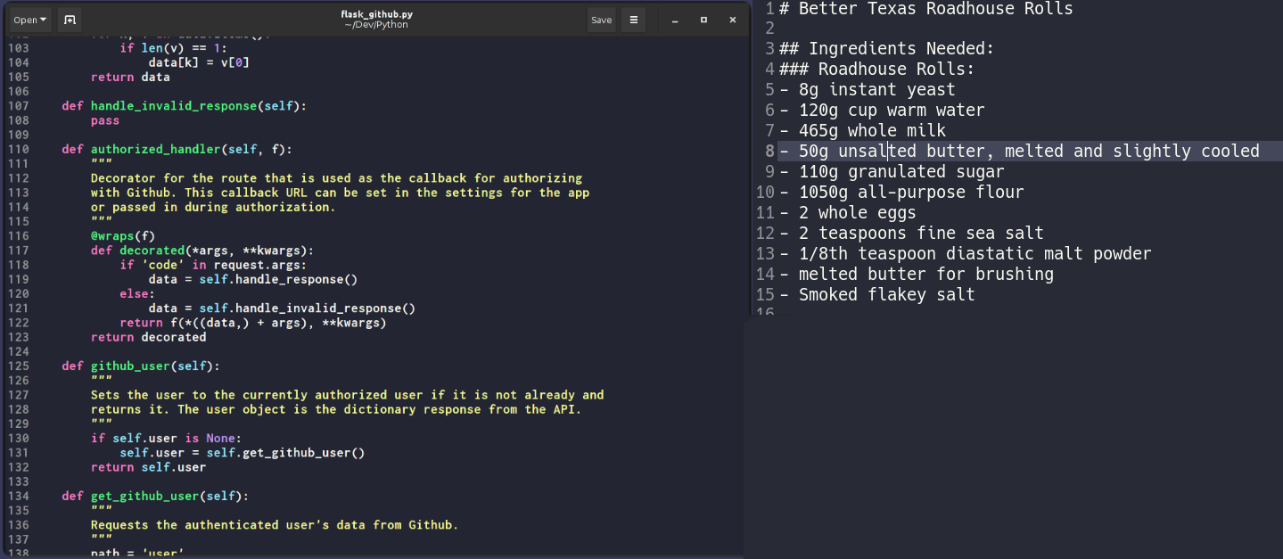Click the flask_github.py window title

point(375,12)
